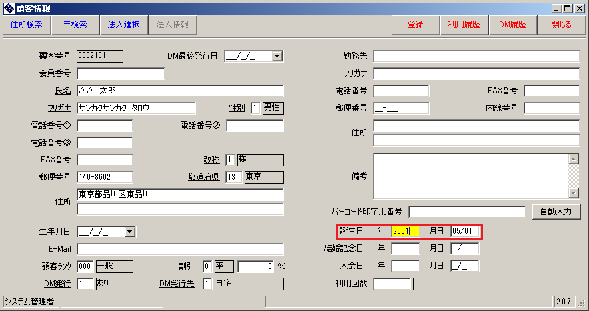Click the 顧客情報 title bar app icon
Screen dimensions: 589x311
(9, 8)
